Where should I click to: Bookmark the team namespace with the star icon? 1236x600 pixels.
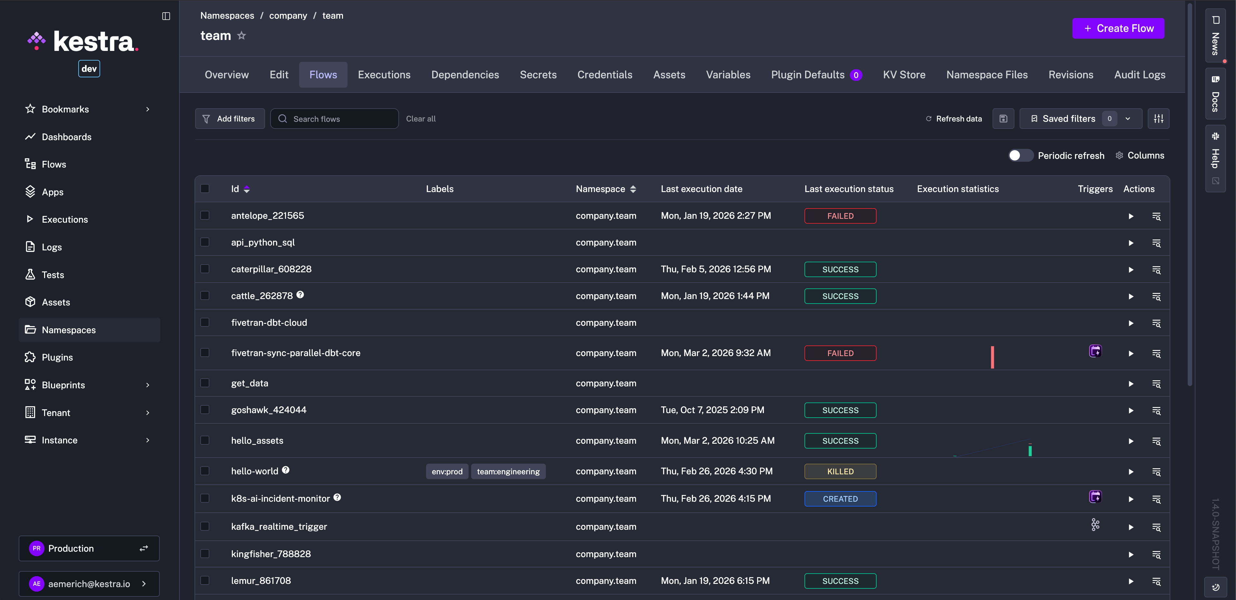click(241, 35)
